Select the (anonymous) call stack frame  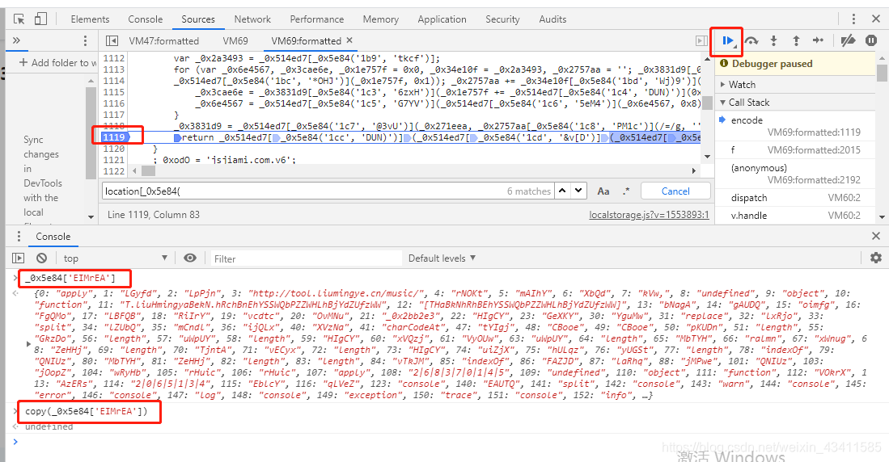796,174
